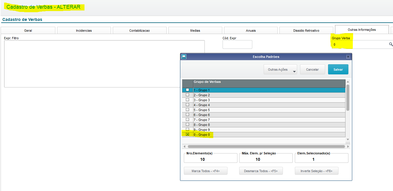This screenshot has width=393, height=191.
Task: Click the checkbox column header cell
Action: tap(188, 83)
